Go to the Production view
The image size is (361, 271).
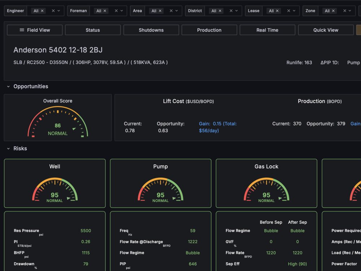click(209, 30)
